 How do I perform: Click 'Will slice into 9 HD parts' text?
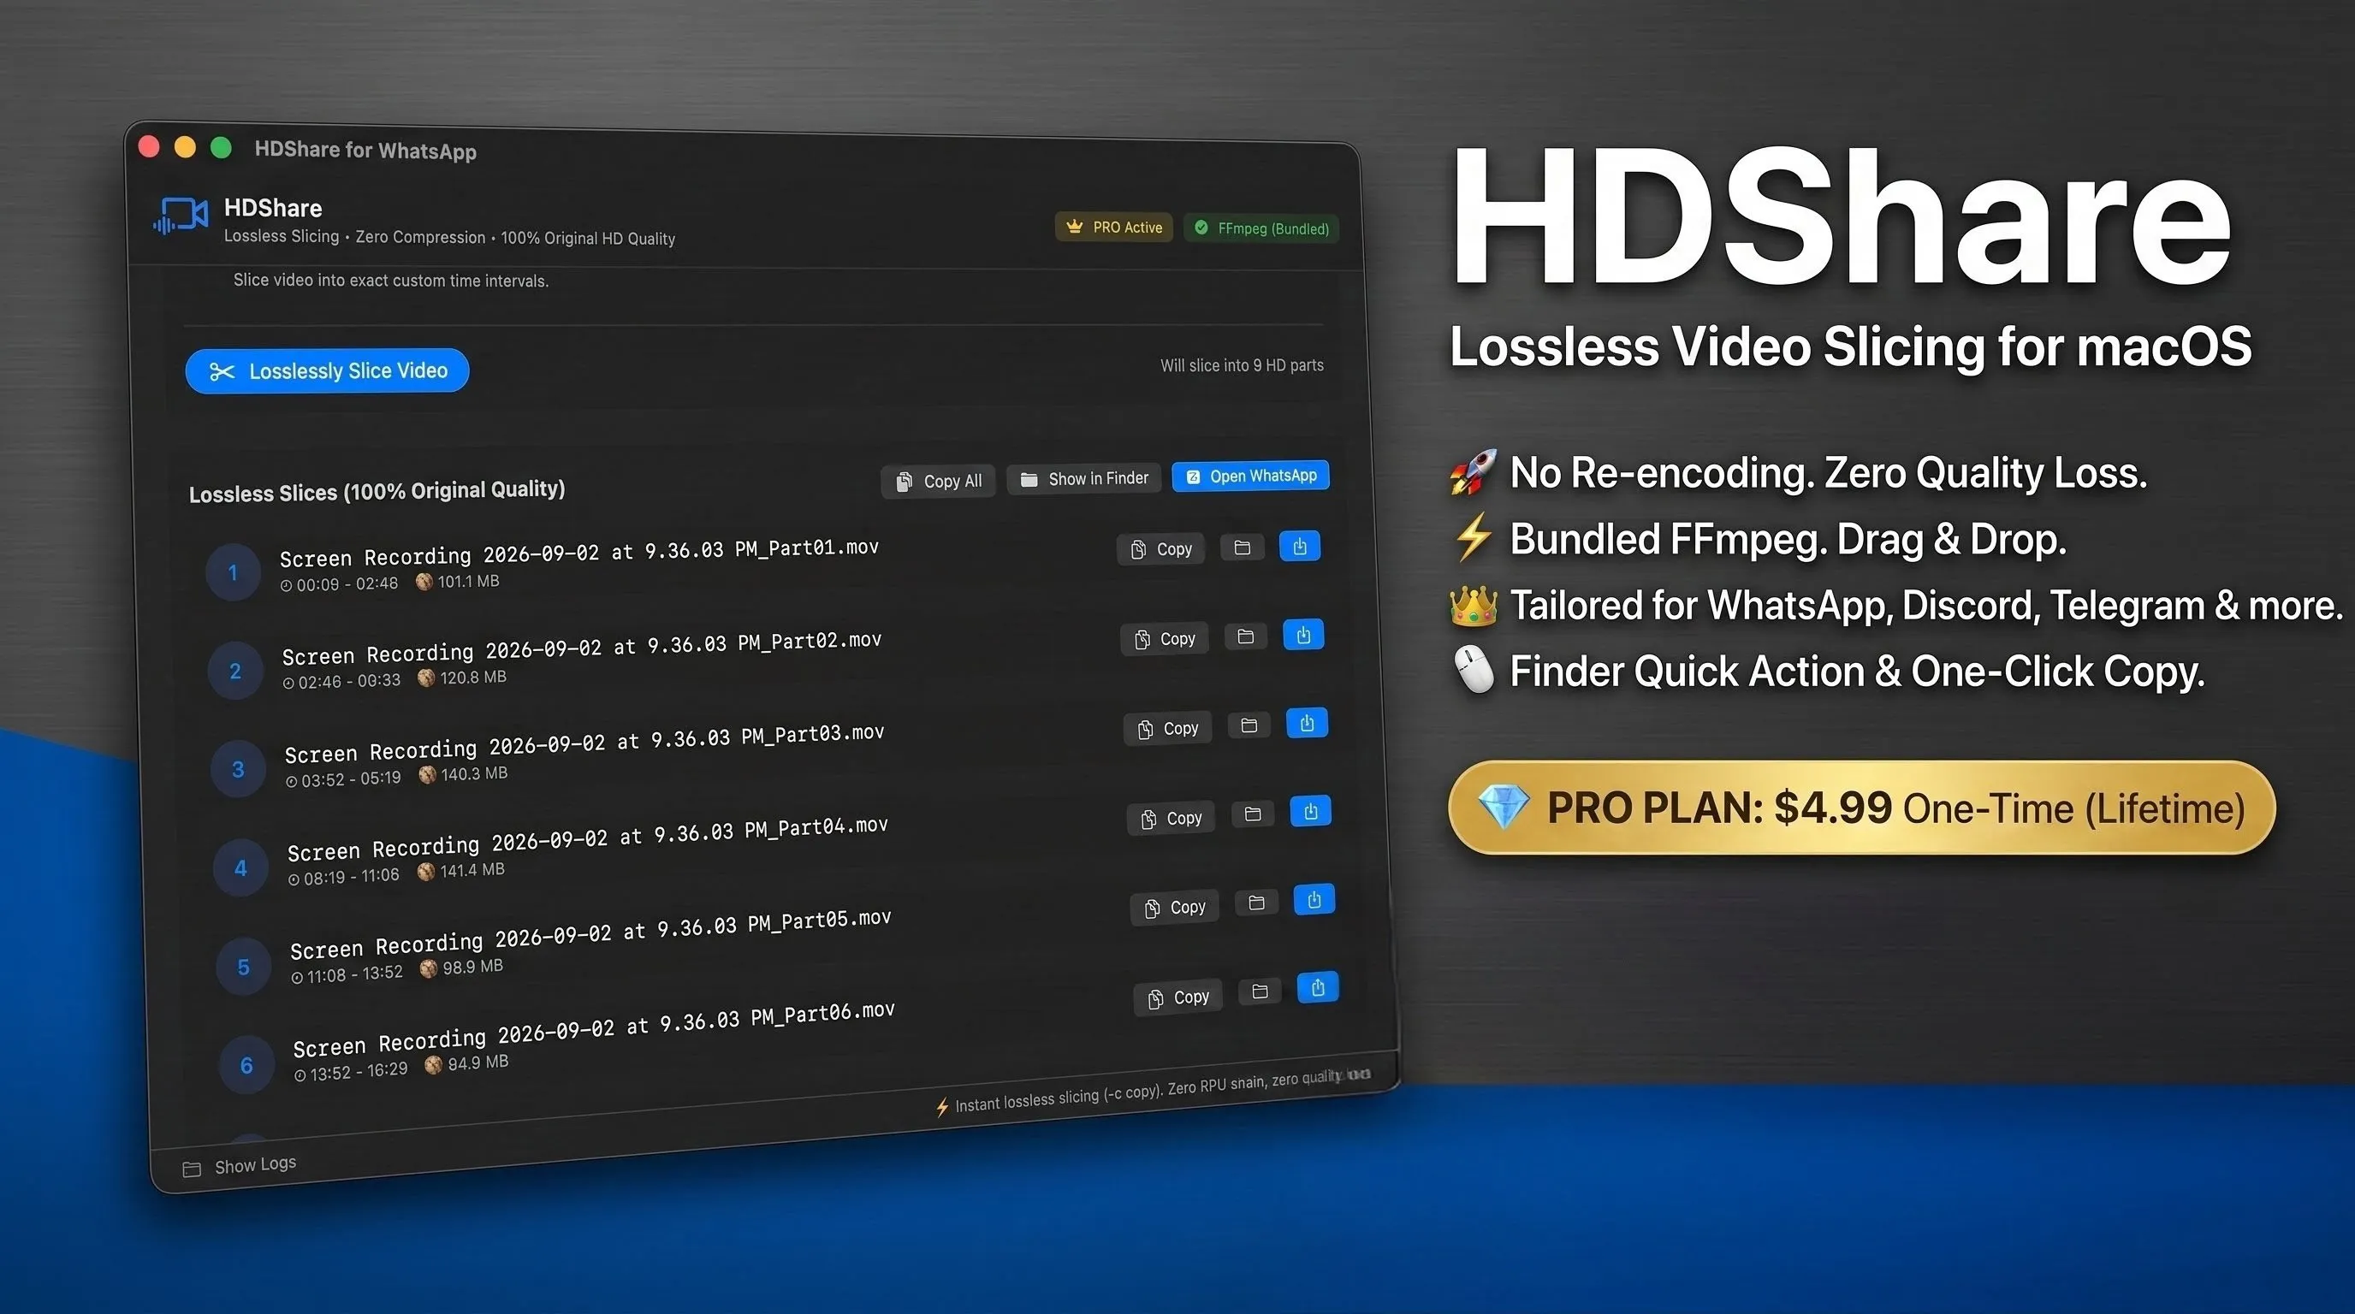[1242, 365]
